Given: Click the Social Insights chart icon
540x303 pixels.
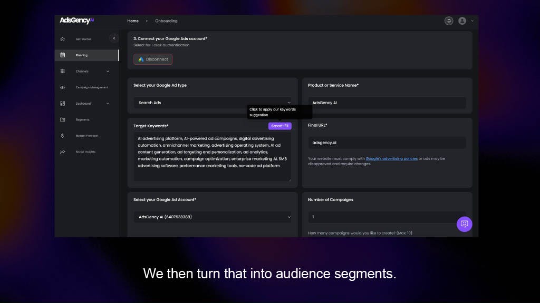Looking at the screenshot, I should pyautogui.click(x=63, y=152).
